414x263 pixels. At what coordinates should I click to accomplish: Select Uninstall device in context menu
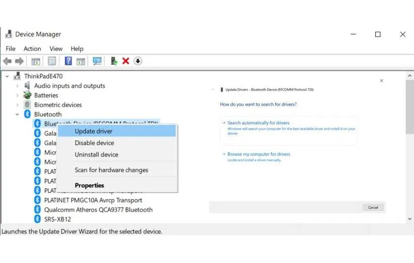tap(96, 155)
